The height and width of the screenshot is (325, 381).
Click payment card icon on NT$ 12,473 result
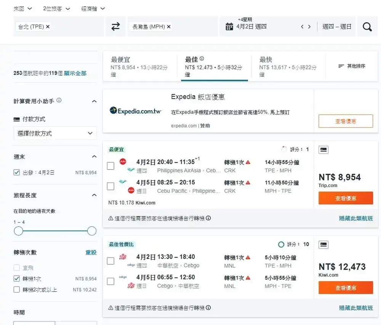[323, 244]
